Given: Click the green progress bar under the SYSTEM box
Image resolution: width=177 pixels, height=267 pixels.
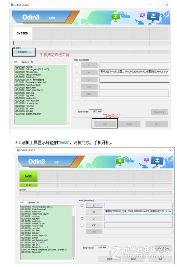Looking at the screenshot, I should (14, 43).
